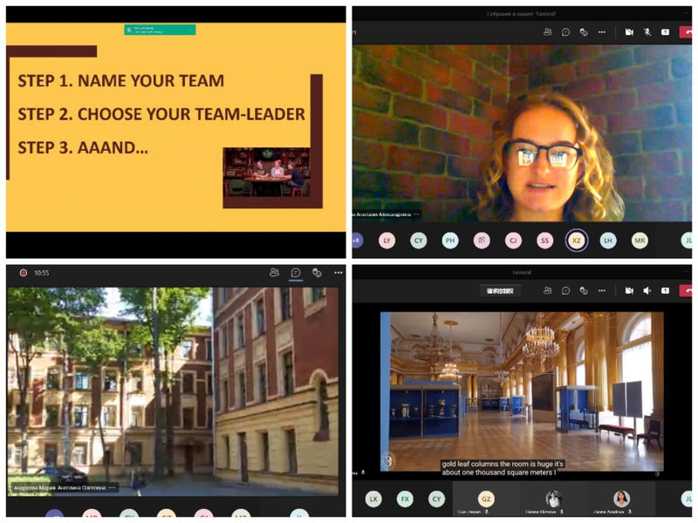Open chat icon in bottom-left meeting window
The height and width of the screenshot is (523, 698).
(x=296, y=273)
